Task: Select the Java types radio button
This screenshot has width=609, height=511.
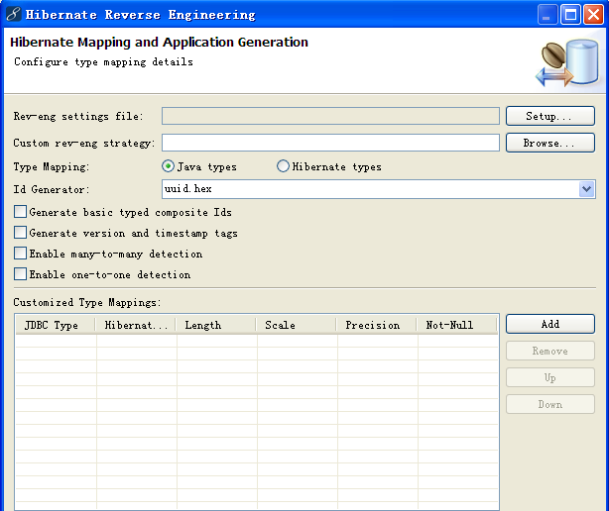Action: pyautogui.click(x=168, y=166)
